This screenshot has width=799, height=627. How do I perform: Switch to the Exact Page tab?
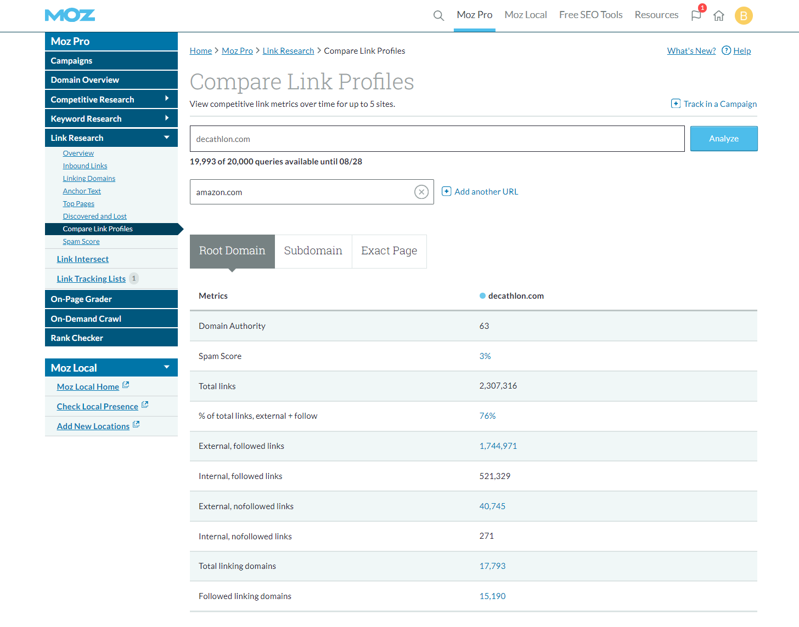pyautogui.click(x=389, y=251)
